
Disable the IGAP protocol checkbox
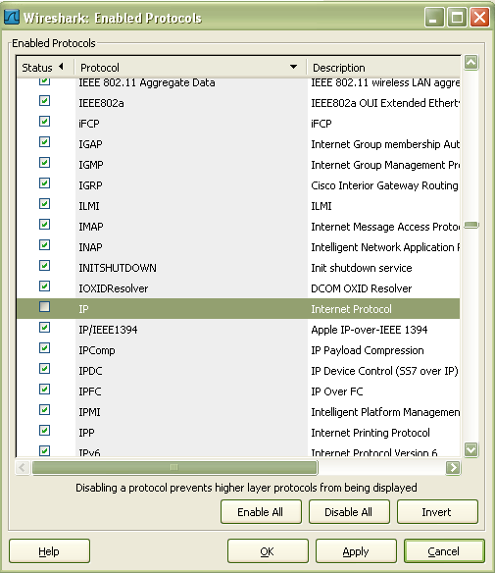(x=44, y=142)
